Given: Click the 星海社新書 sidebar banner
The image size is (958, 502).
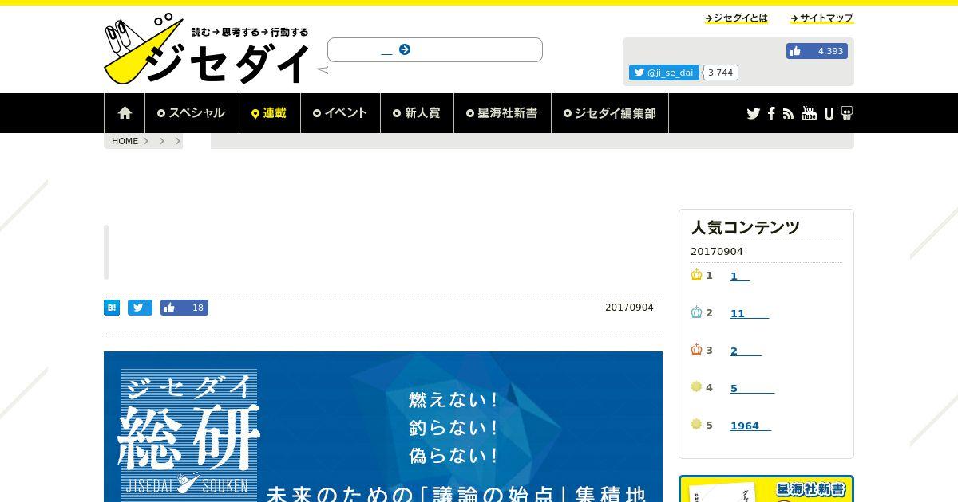Looking at the screenshot, I should pyautogui.click(x=766, y=488).
